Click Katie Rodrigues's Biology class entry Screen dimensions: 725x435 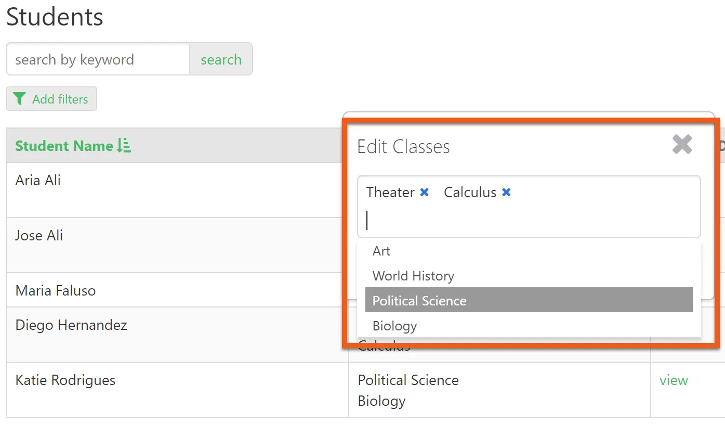381,401
